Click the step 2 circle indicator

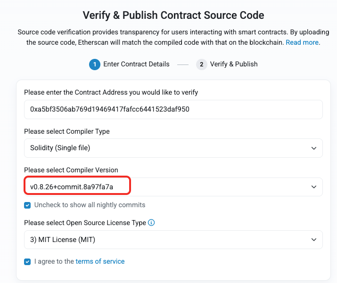pos(201,65)
